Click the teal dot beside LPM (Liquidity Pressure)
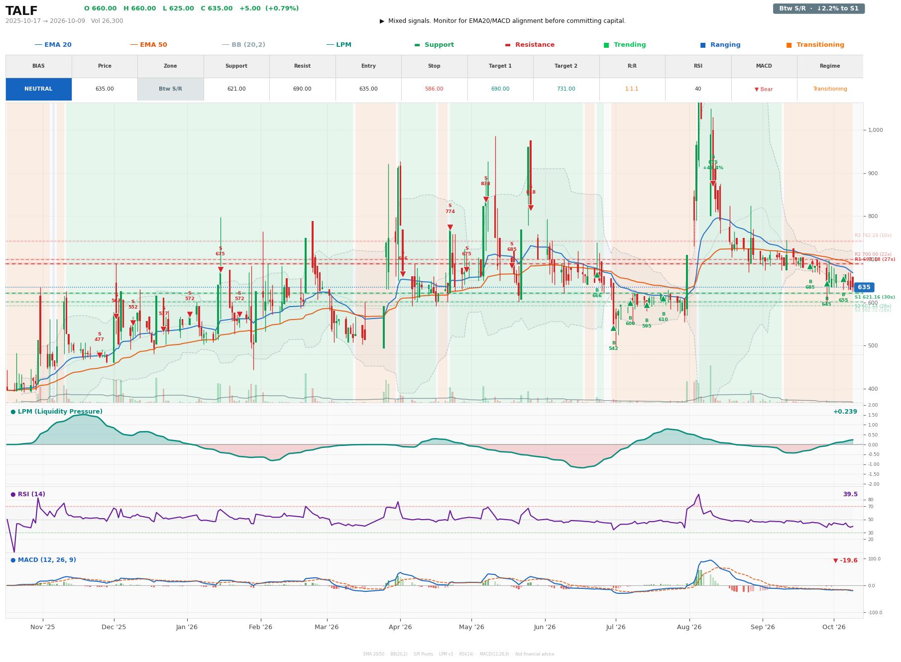The image size is (901, 662). 13,412
